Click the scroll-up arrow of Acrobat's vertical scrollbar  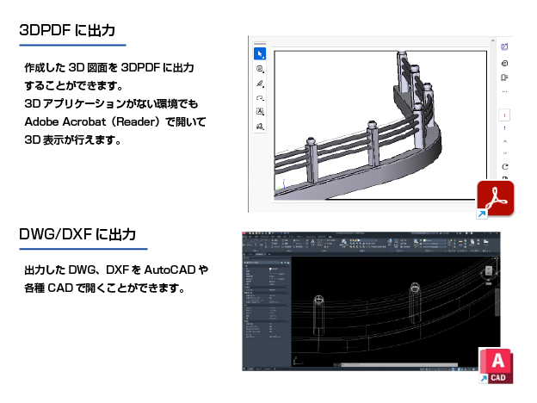(493, 40)
